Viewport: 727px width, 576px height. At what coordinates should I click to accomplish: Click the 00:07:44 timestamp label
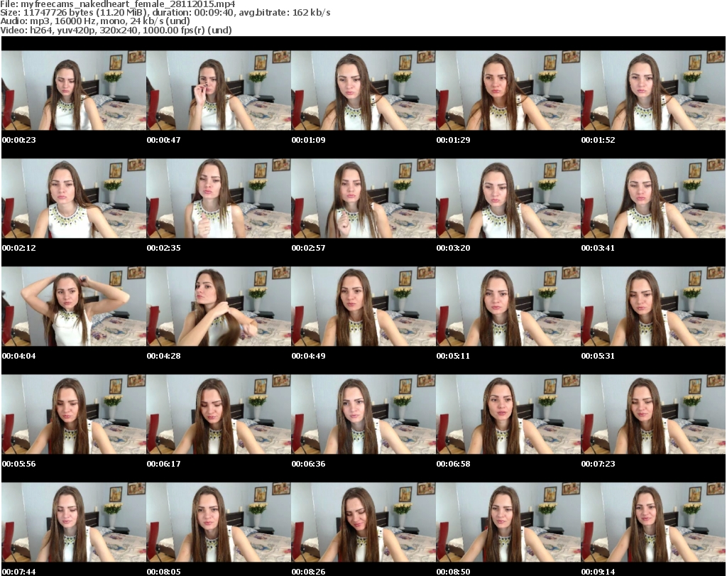click(x=19, y=572)
